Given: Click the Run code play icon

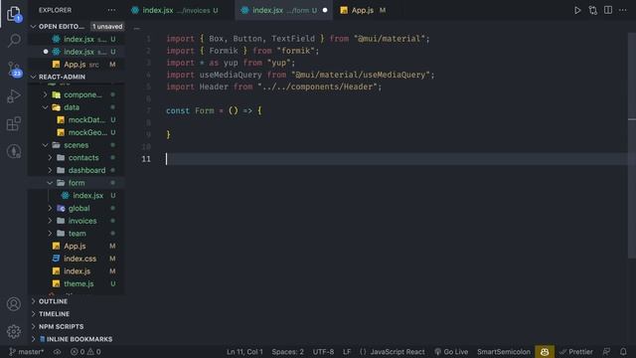Looking at the screenshot, I should click(x=577, y=10).
